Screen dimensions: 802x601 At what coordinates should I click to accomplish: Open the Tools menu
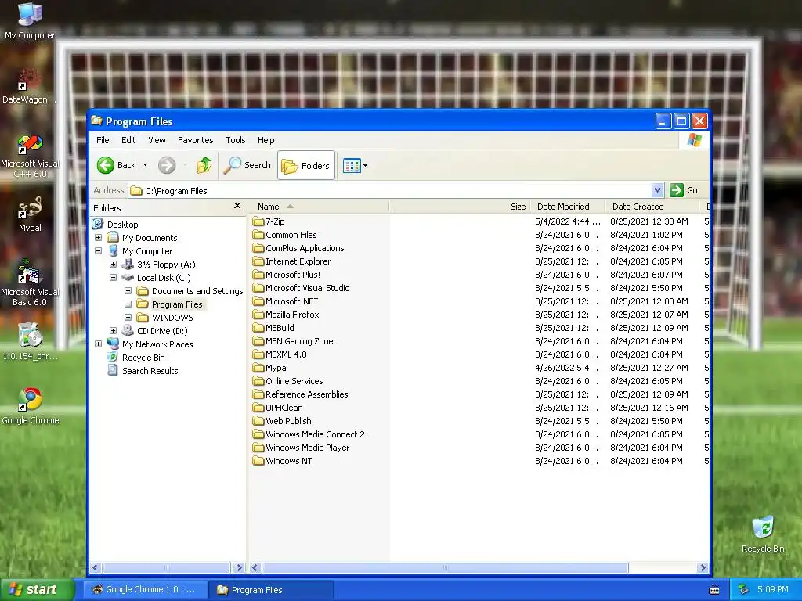coord(235,140)
